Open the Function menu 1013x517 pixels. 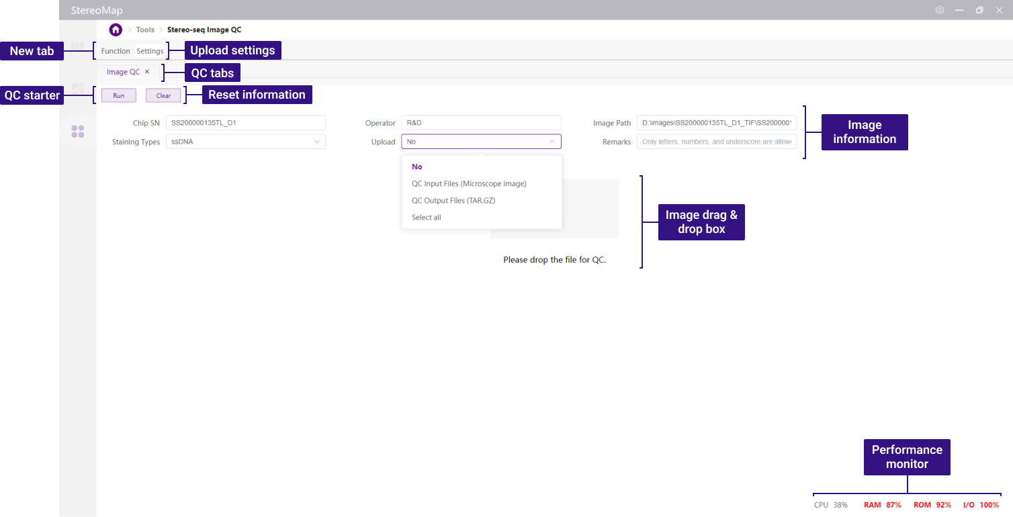(x=116, y=51)
